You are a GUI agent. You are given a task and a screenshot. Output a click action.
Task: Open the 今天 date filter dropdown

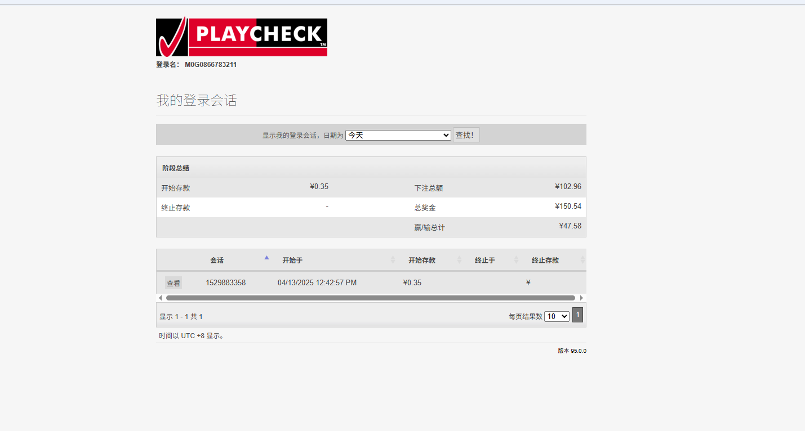pyautogui.click(x=398, y=134)
